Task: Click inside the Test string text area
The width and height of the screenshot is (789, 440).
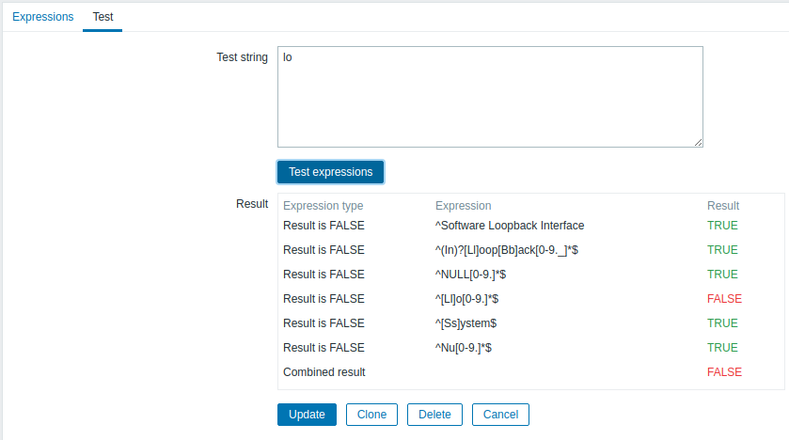Action: (489, 96)
